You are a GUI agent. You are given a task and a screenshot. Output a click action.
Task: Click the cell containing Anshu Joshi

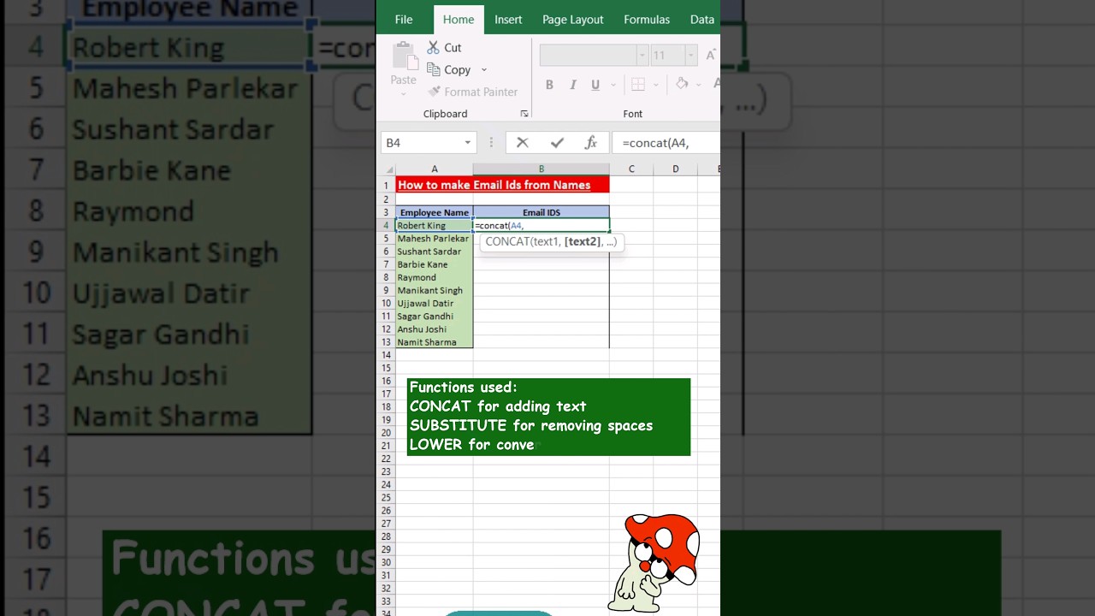435,329
